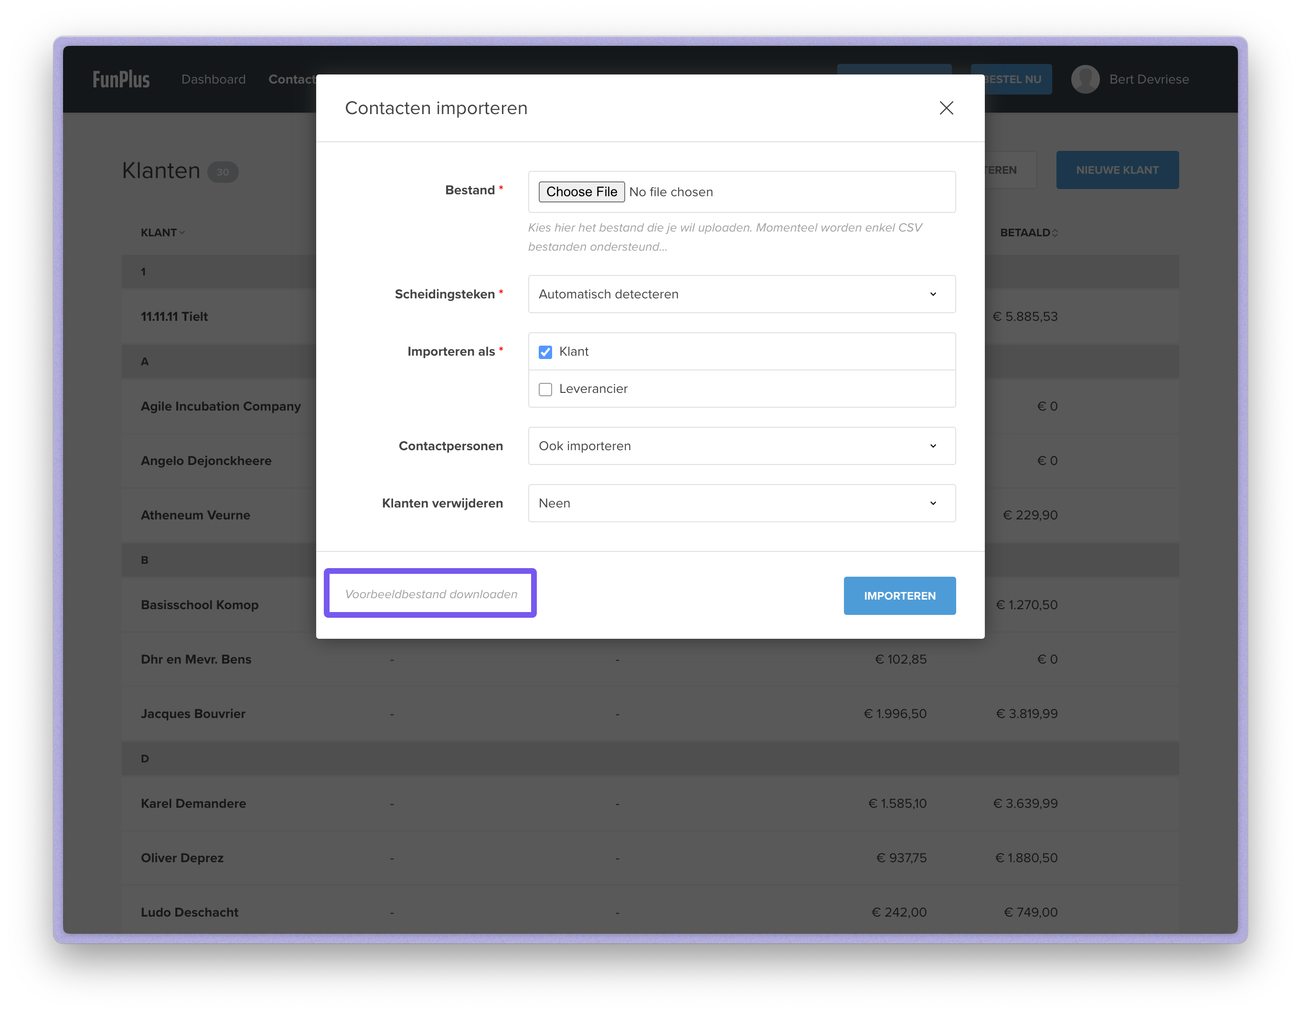Open the Klanten verwijderen dropdown

pyautogui.click(x=741, y=503)
